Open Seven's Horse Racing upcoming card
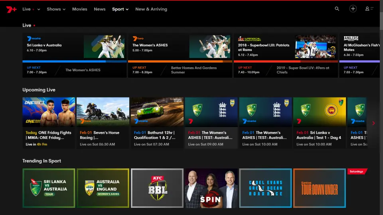Viewport: 383px width, 215px height. [x=103, y=123]
